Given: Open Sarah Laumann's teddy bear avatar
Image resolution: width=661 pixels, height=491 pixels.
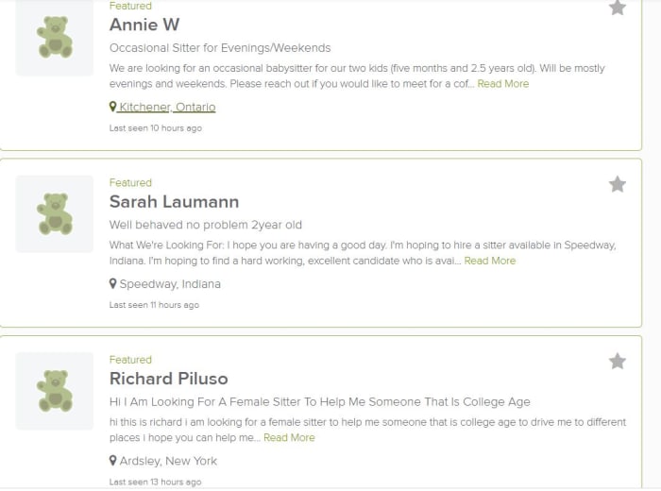Looking at the screenshot, I should 55,214.
